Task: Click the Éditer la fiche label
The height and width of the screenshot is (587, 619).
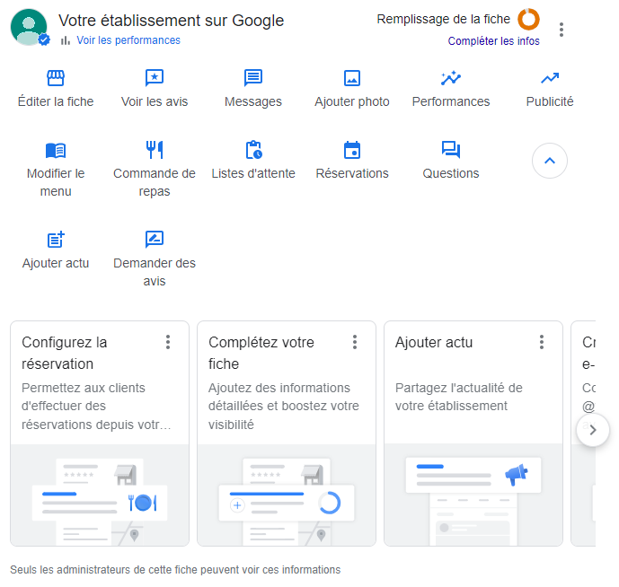Action: tap(56, 101)
